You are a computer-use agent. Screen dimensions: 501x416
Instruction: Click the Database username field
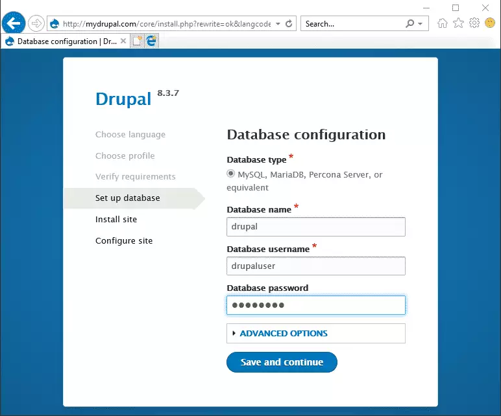316,266
